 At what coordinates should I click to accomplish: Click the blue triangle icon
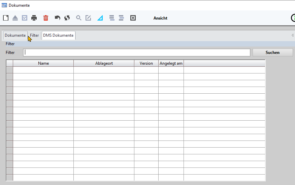(x=100, y=18)
